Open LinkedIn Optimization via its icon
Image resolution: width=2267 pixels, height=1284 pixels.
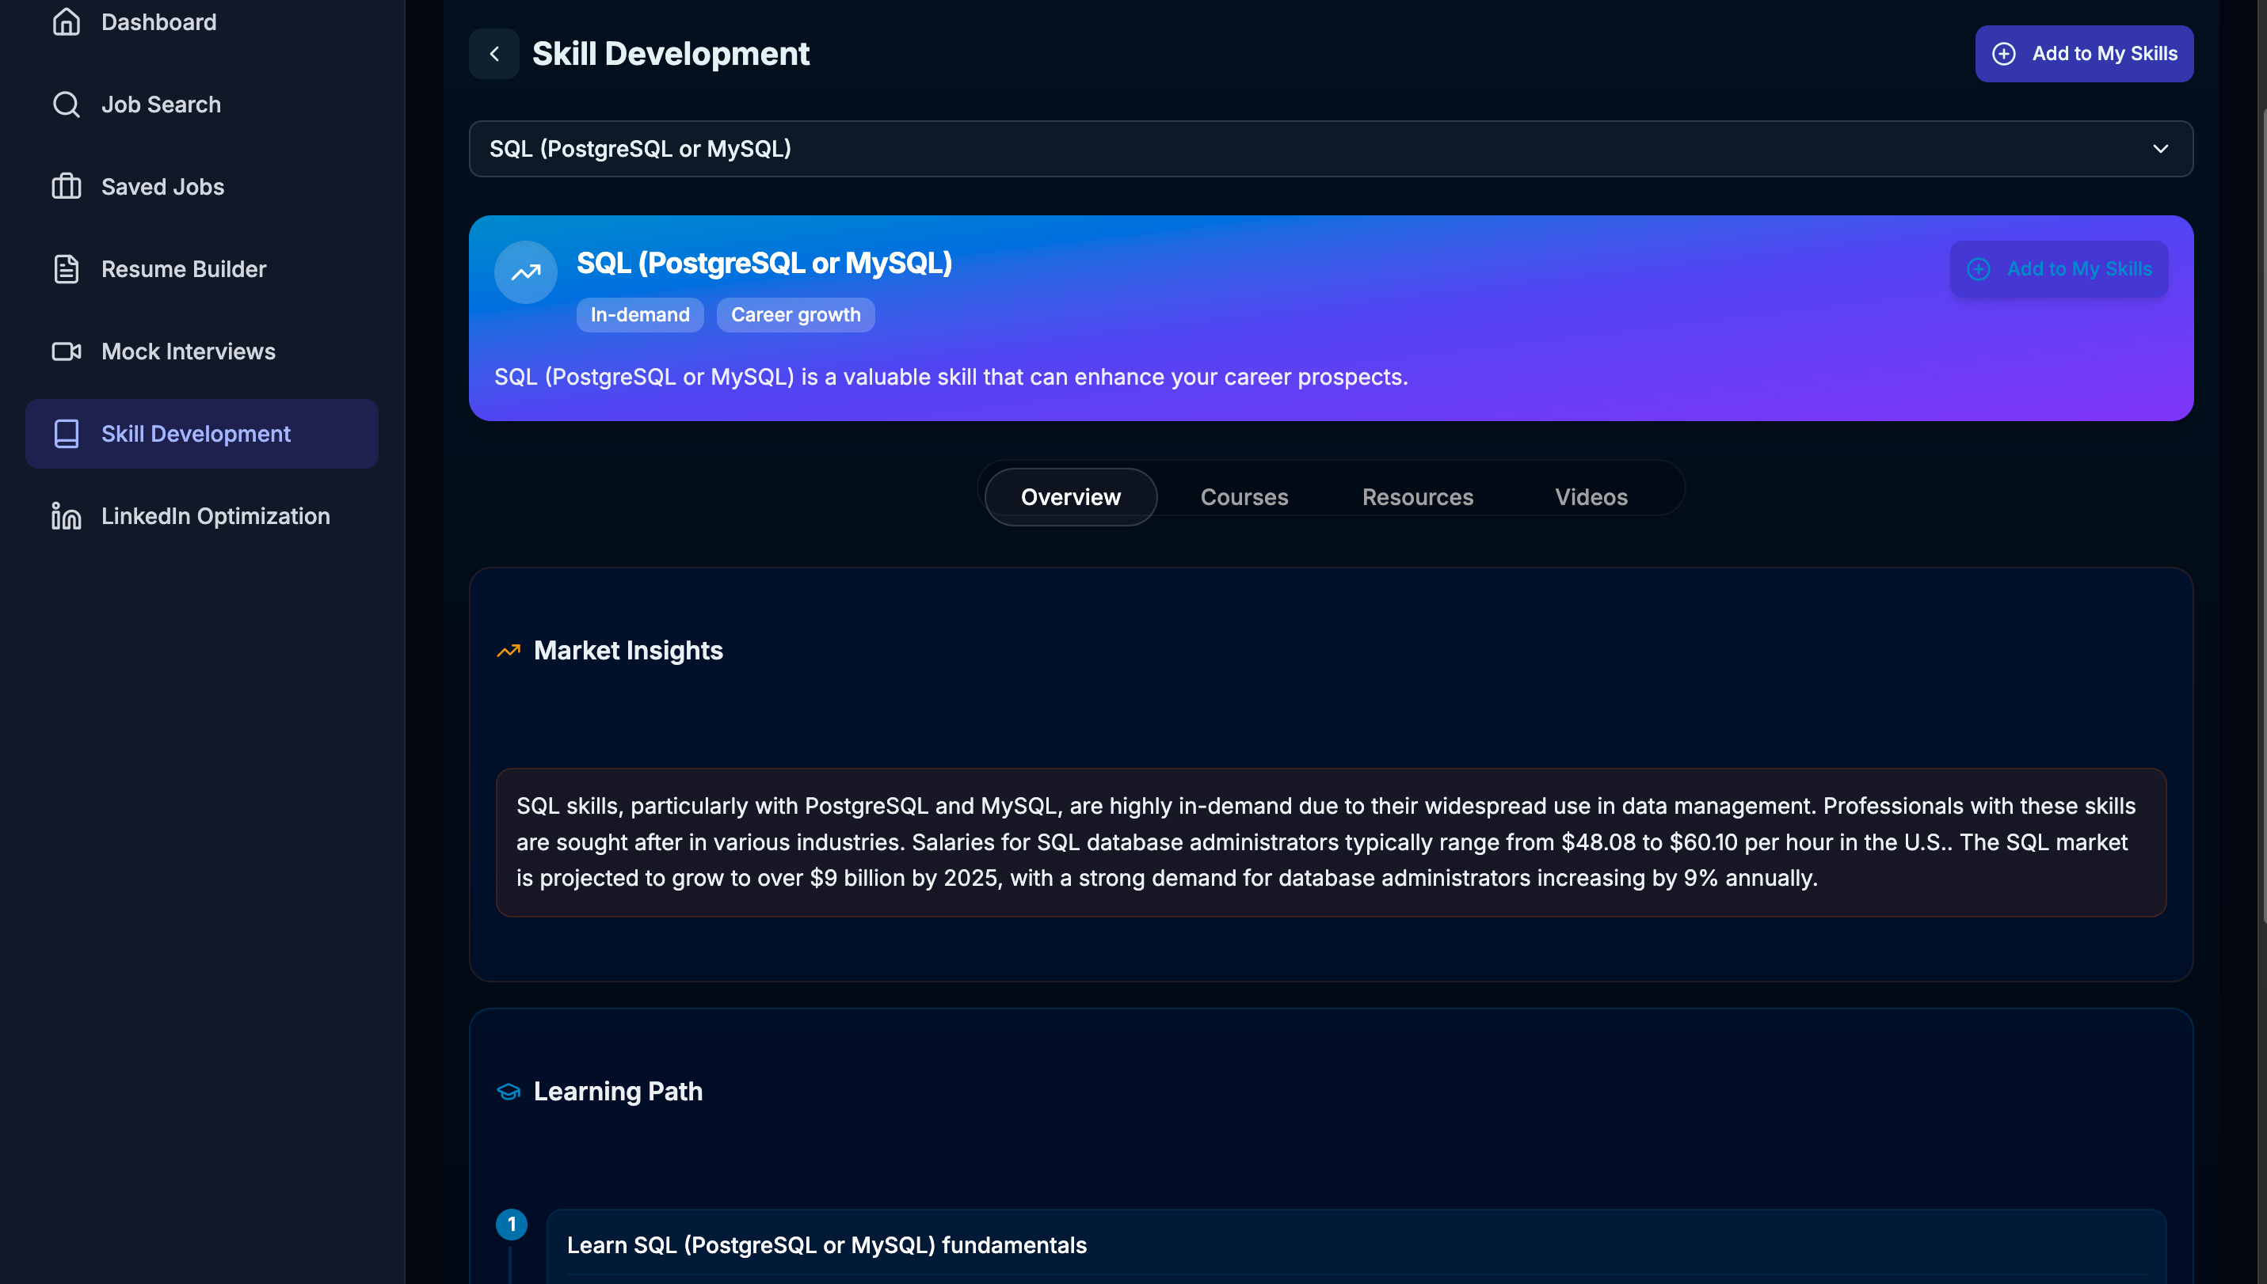pyautogui.click(x=67, y=516)
